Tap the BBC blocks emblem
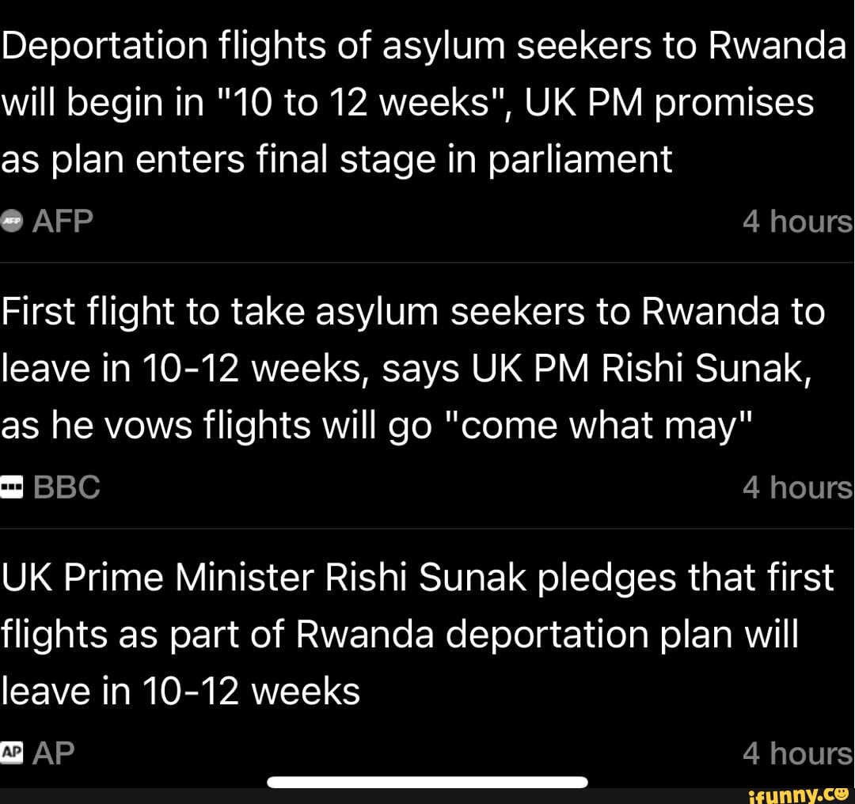The image size is (855, 804). 11,487
